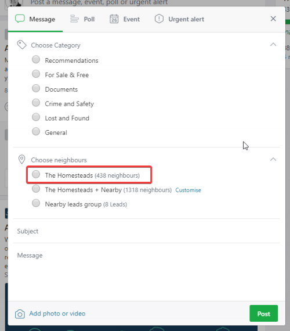Collapse the Choose Category section chevron

(273, 45)
